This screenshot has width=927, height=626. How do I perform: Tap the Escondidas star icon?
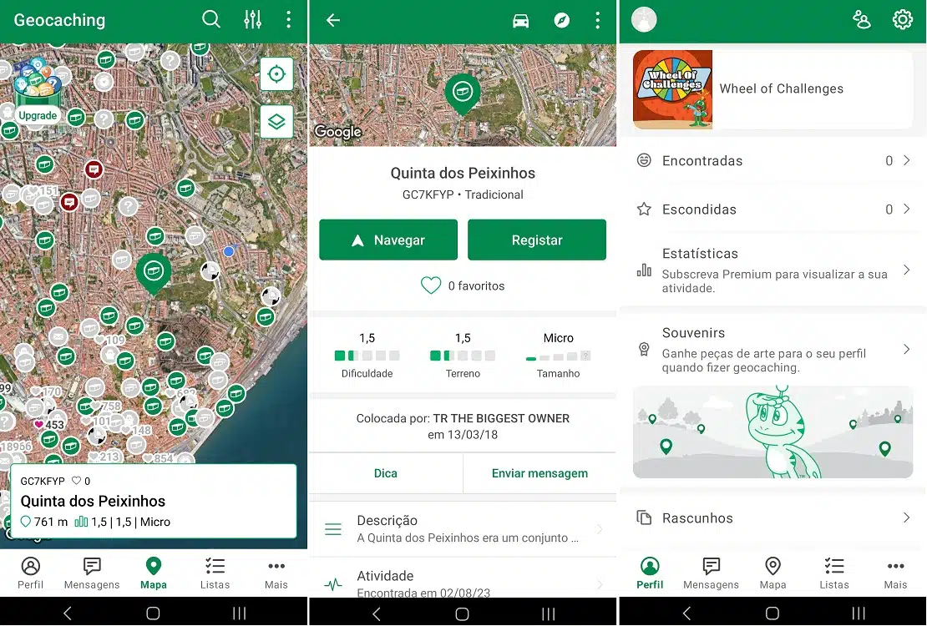(644, 209)
